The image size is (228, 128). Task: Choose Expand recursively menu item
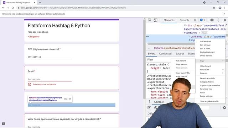click(207, 78)
